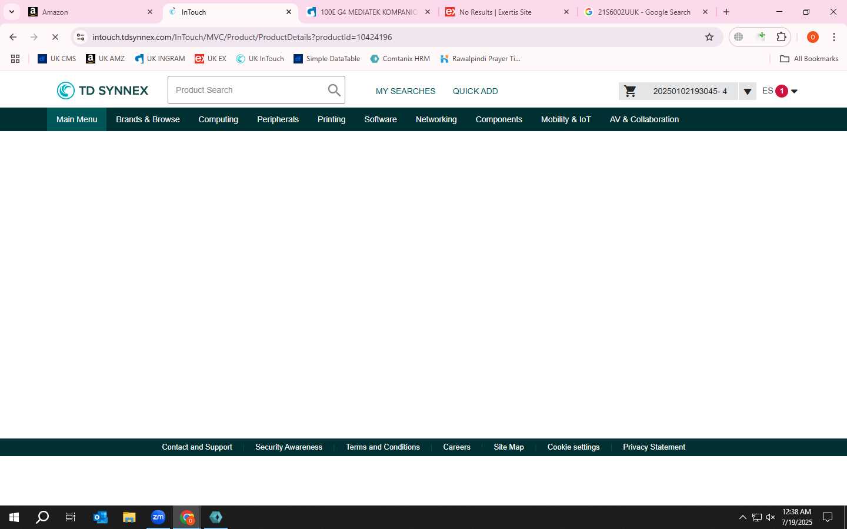Open Site Map footer link

(x=509, y=447)
